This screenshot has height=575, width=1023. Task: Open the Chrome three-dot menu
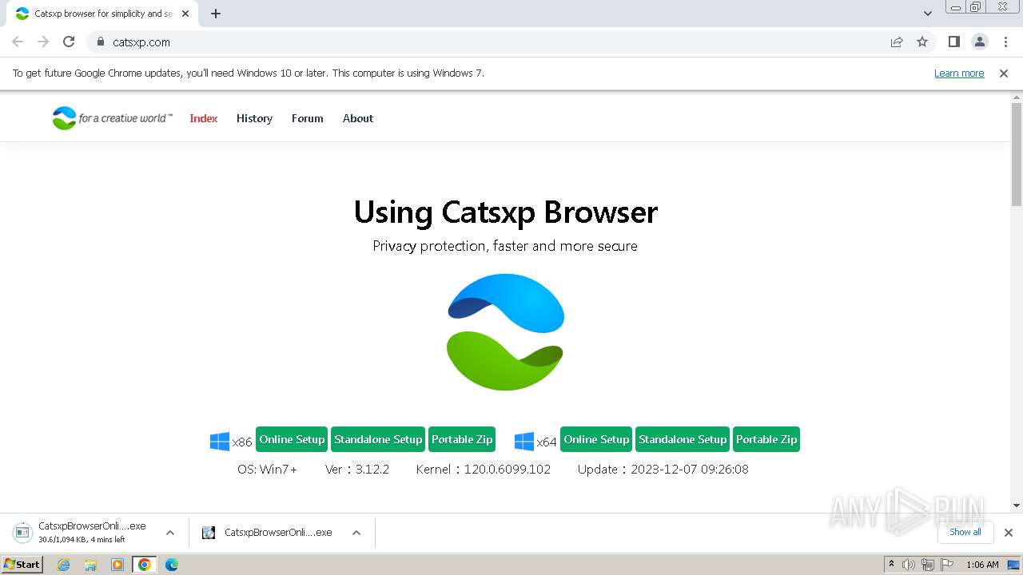click(1005, 42)
